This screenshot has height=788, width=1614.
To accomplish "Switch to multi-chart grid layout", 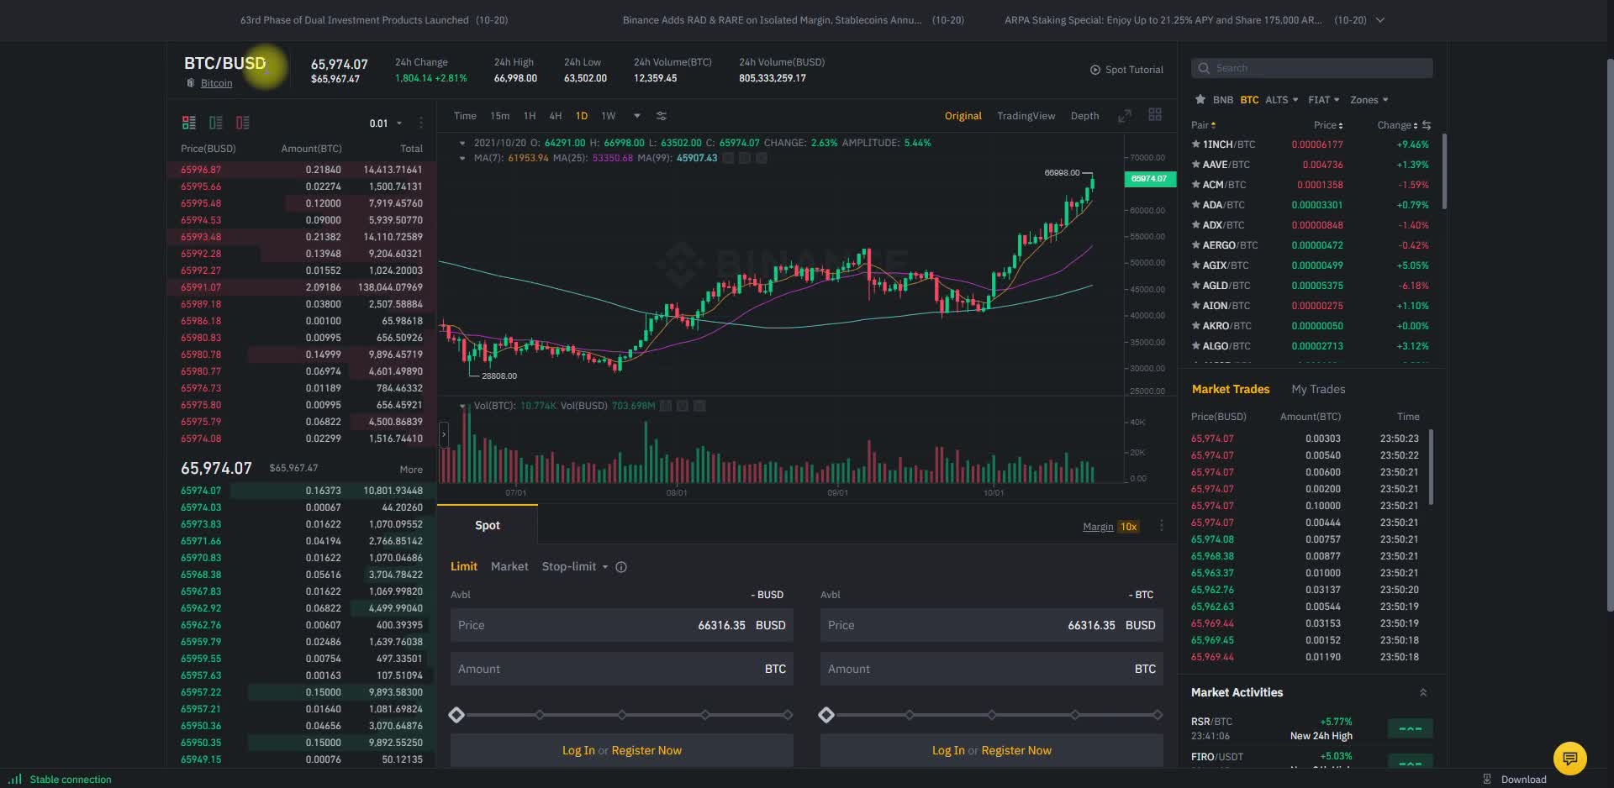I will click(x=1155, y=115).
